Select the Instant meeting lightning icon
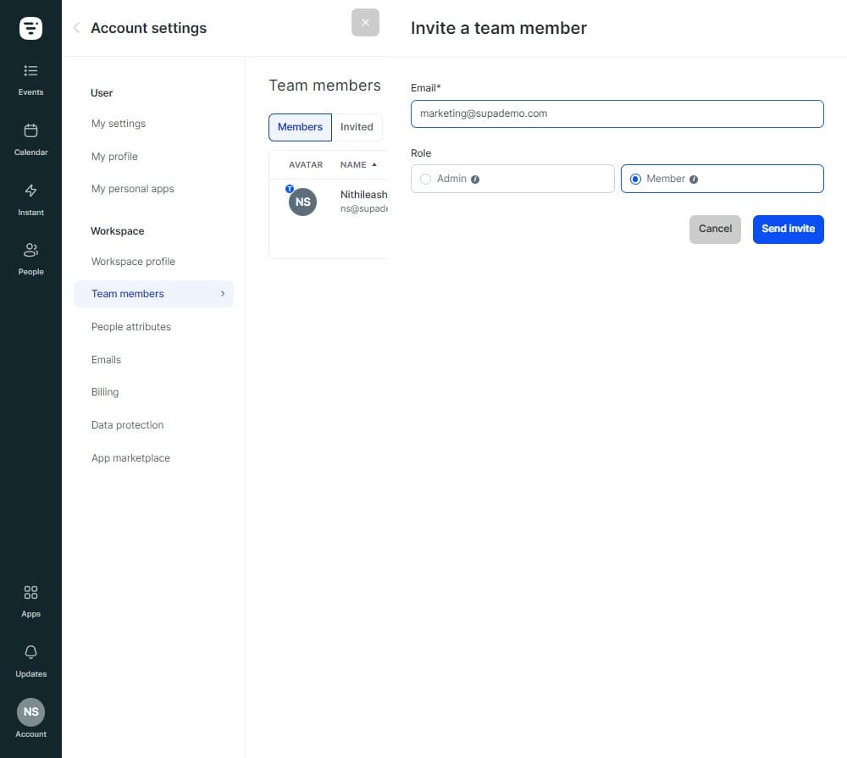The height and width of the screenshot is (758, 847). (x=30, y=197)
